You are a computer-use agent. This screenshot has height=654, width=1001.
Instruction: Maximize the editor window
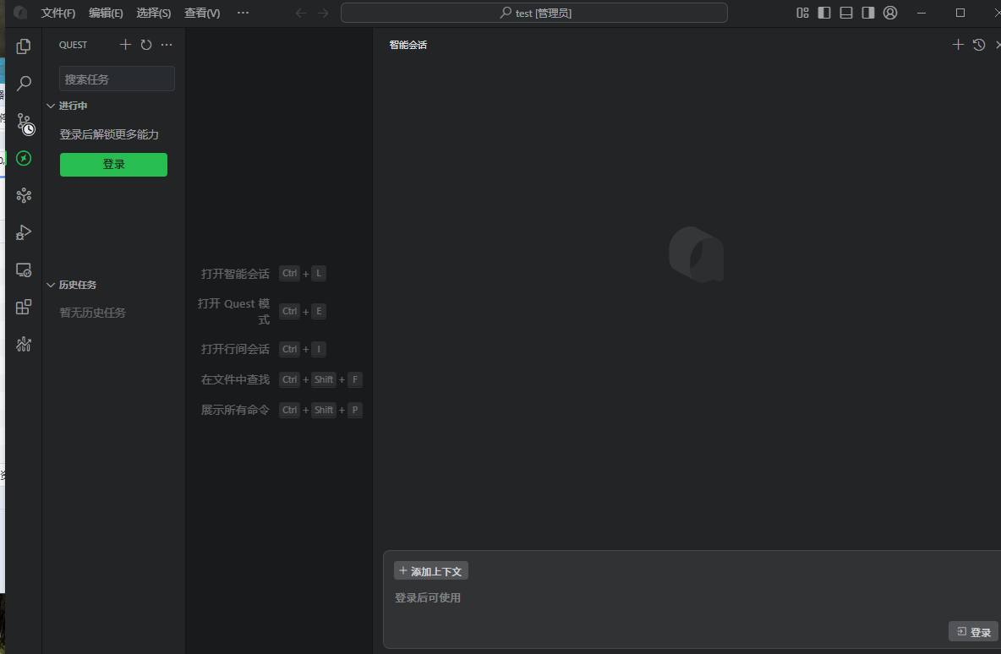pos(960,13)
